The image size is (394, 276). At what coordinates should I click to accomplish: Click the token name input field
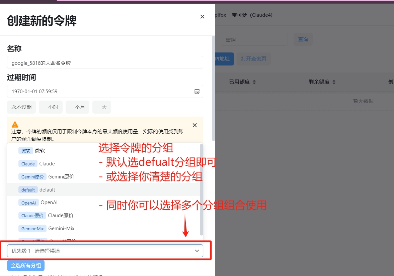pos(105,62)
